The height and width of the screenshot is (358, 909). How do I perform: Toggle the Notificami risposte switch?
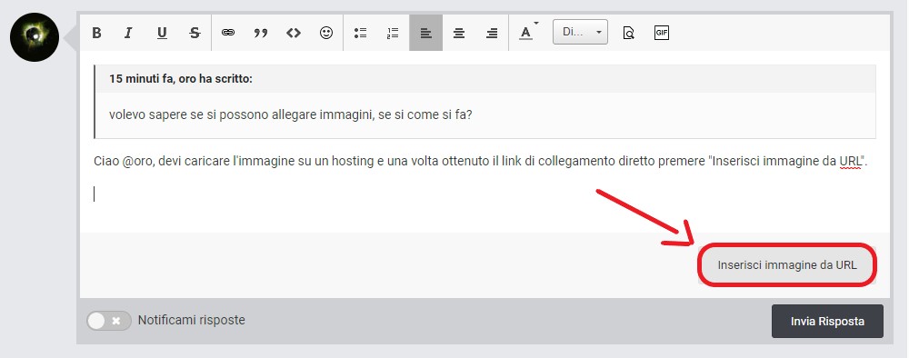click(x=109, y=321)
